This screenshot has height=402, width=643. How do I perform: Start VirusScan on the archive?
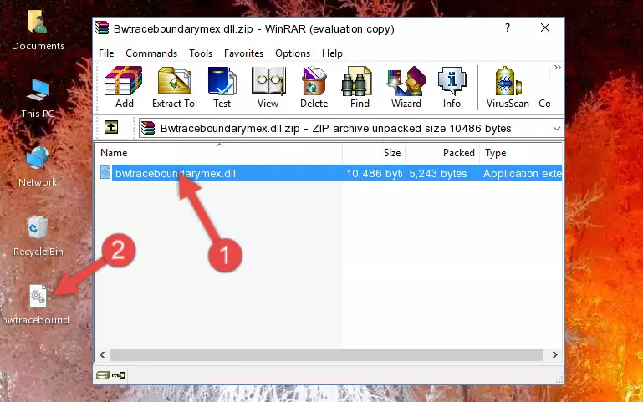508,87
